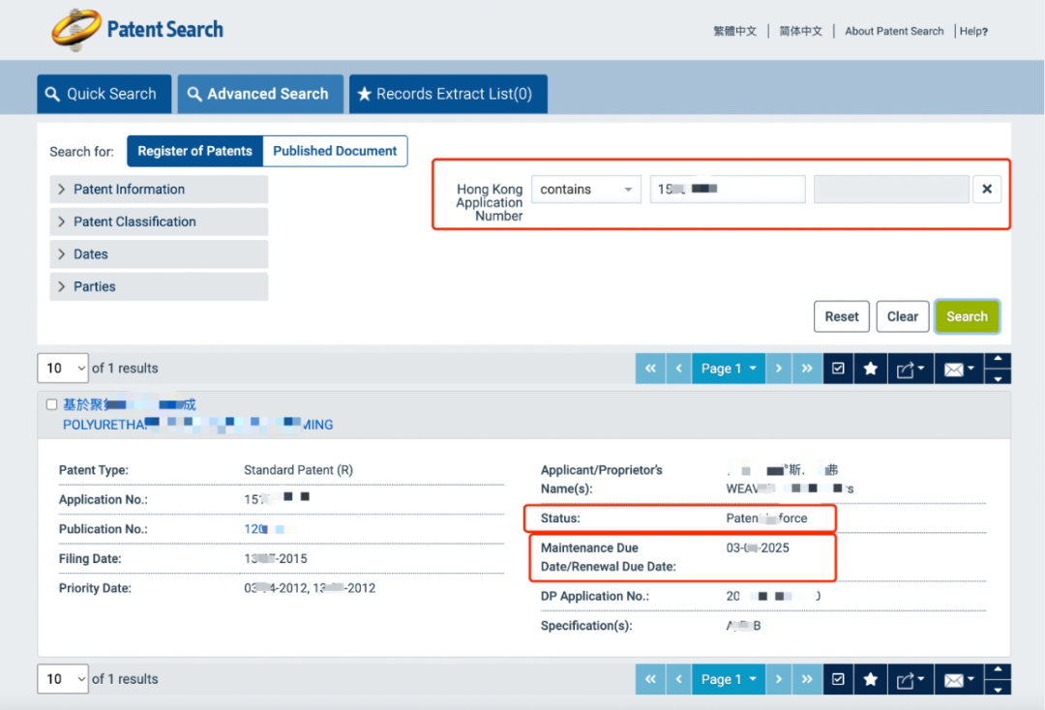Open top results-per-page dropdown showing 10
1045x710 pixels.
pyautogui.click(x=62, y=369)
